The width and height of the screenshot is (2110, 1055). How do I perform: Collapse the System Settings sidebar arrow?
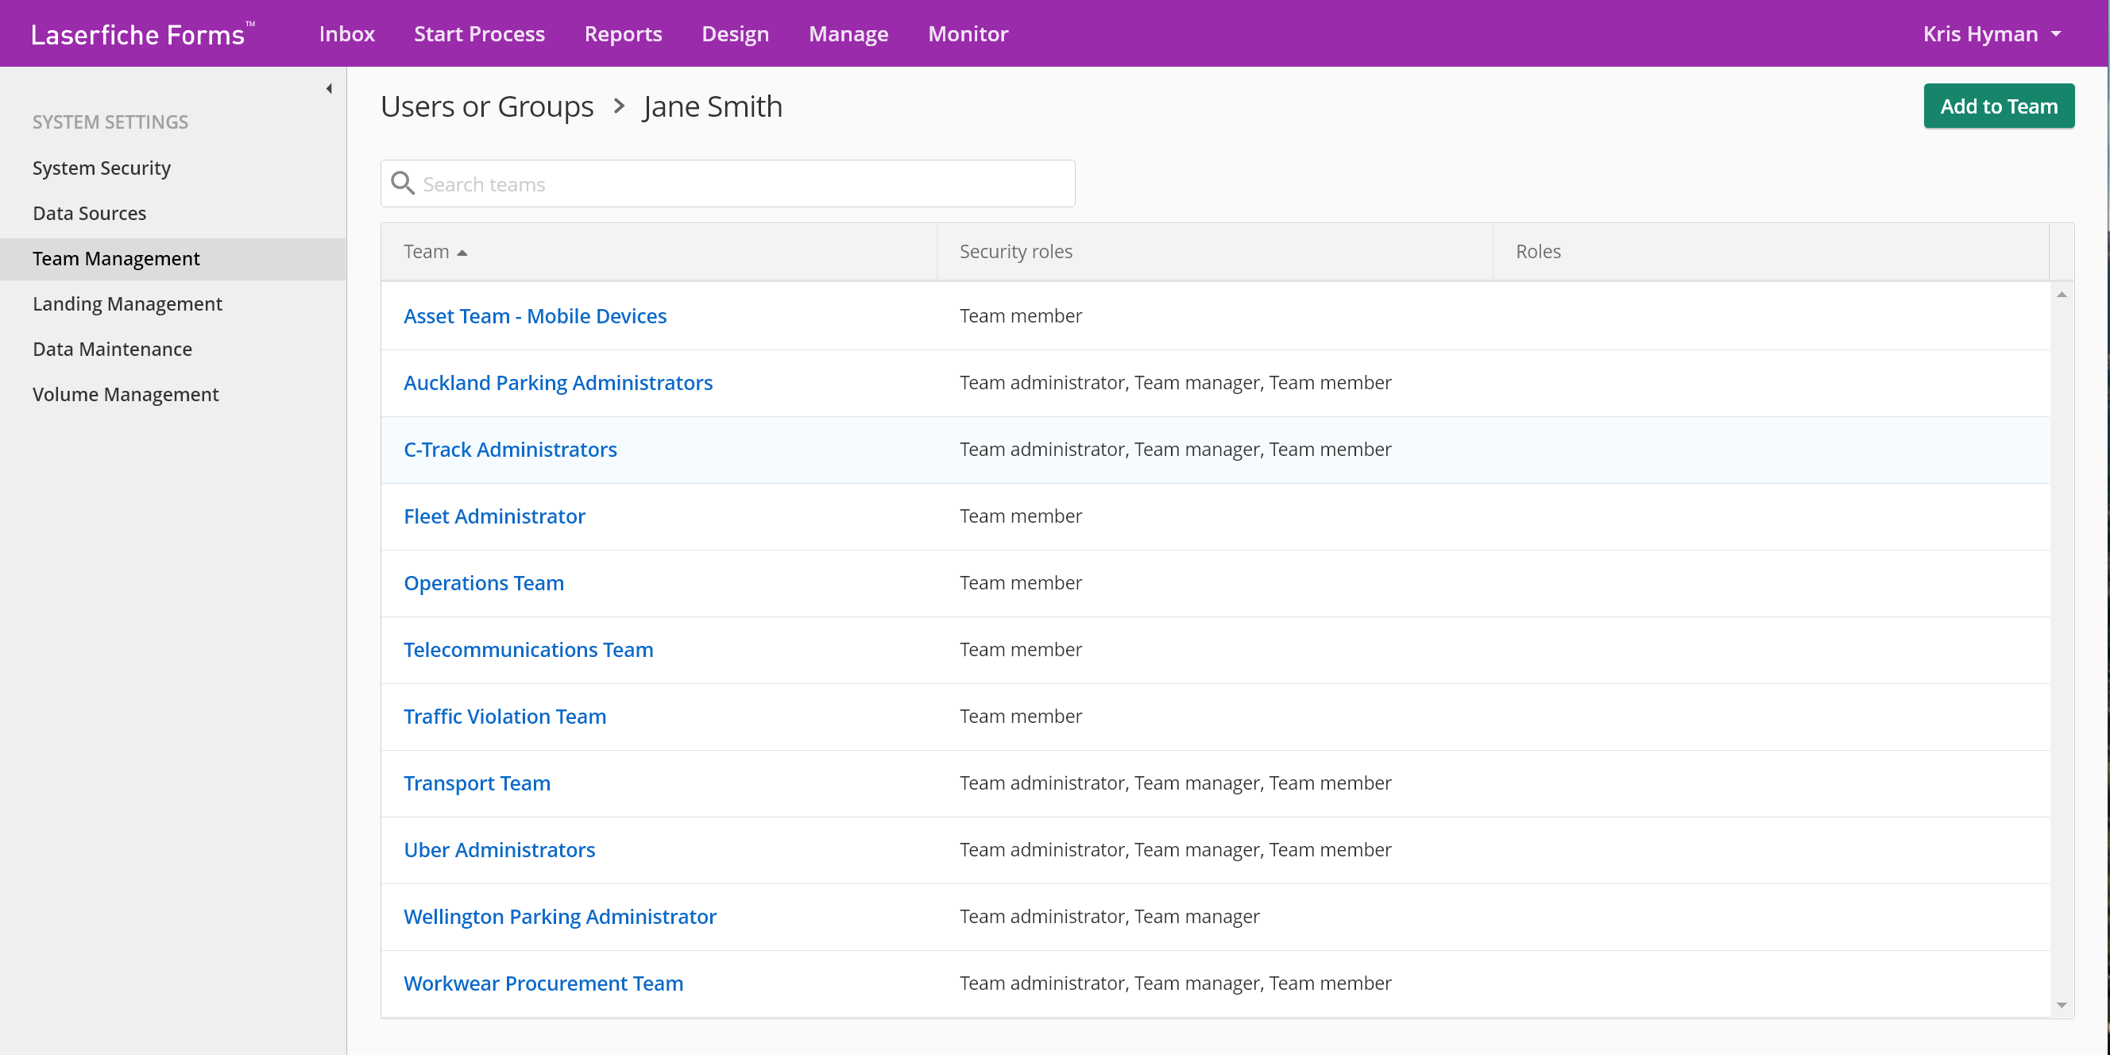pos(329,88)
